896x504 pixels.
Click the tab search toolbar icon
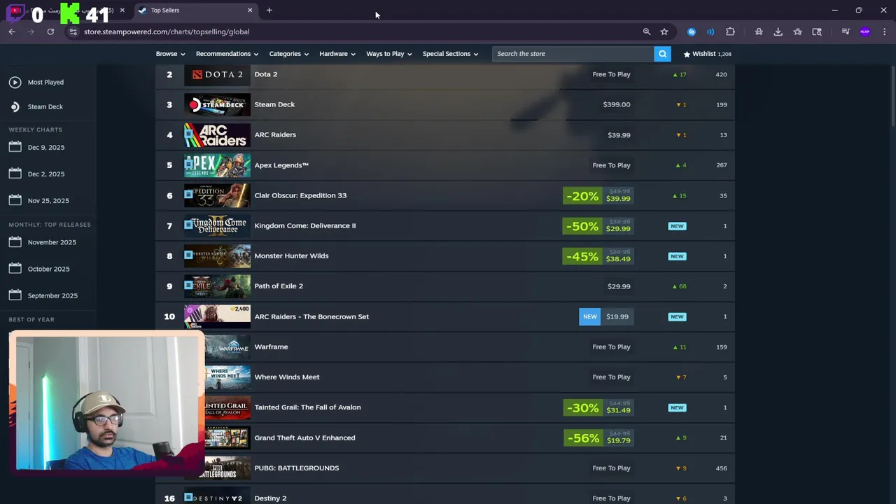tap(817, 31)
